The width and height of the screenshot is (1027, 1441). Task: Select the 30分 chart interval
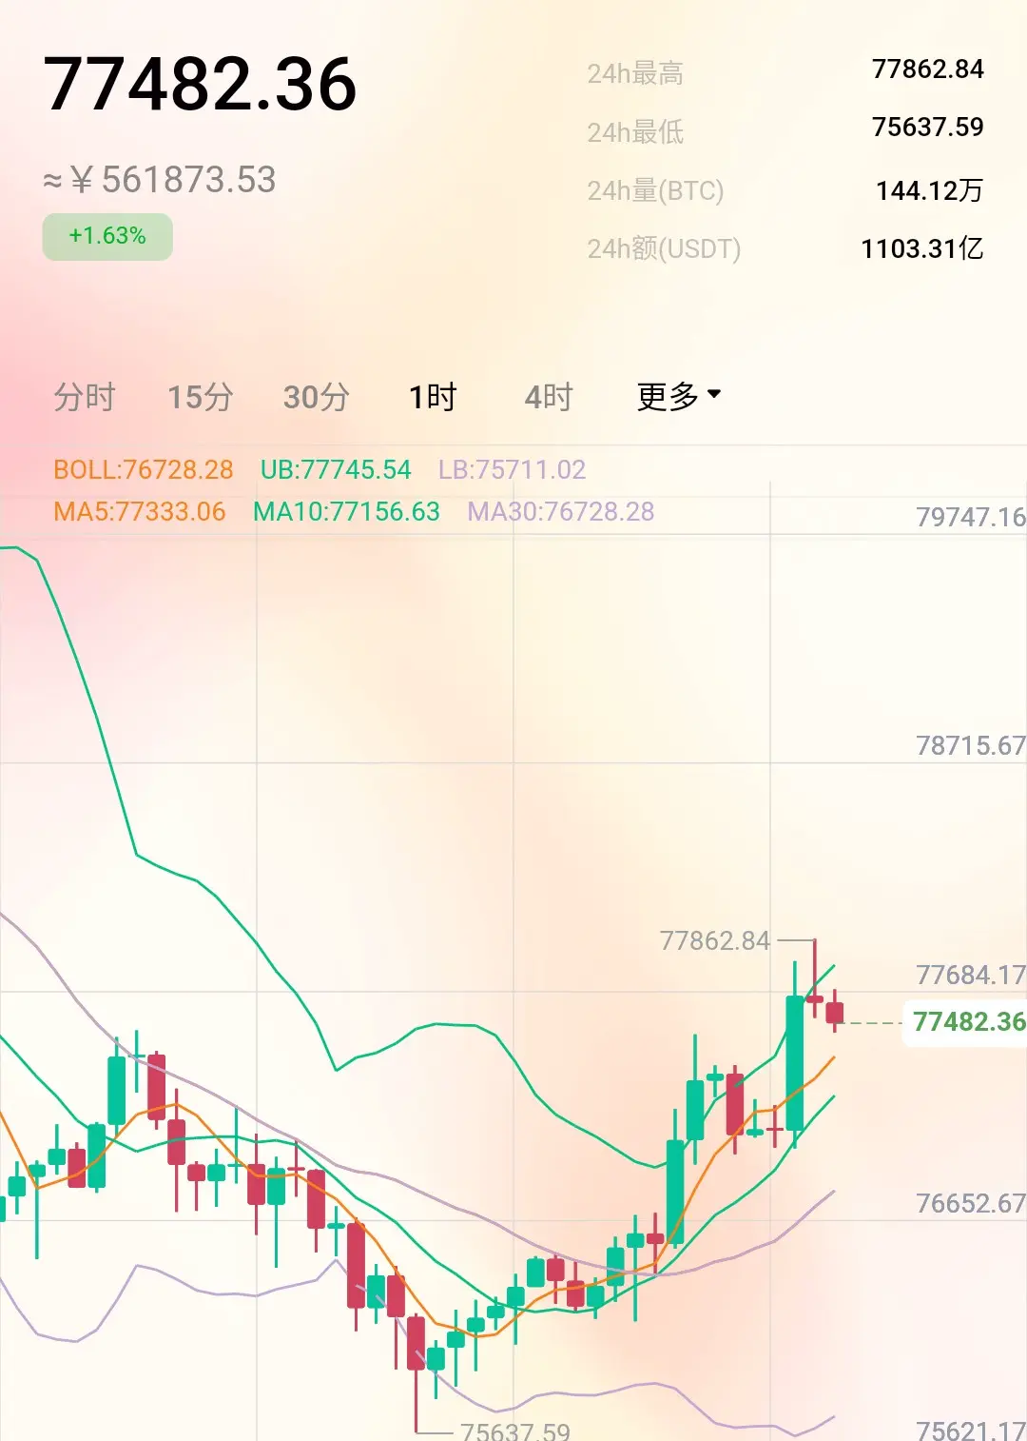tap(317, 396)
